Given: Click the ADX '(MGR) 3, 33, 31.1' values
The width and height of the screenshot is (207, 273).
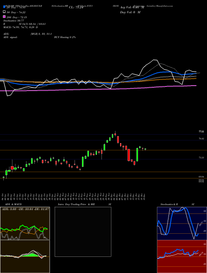Looking at the screenshot, I should point(41,34).
